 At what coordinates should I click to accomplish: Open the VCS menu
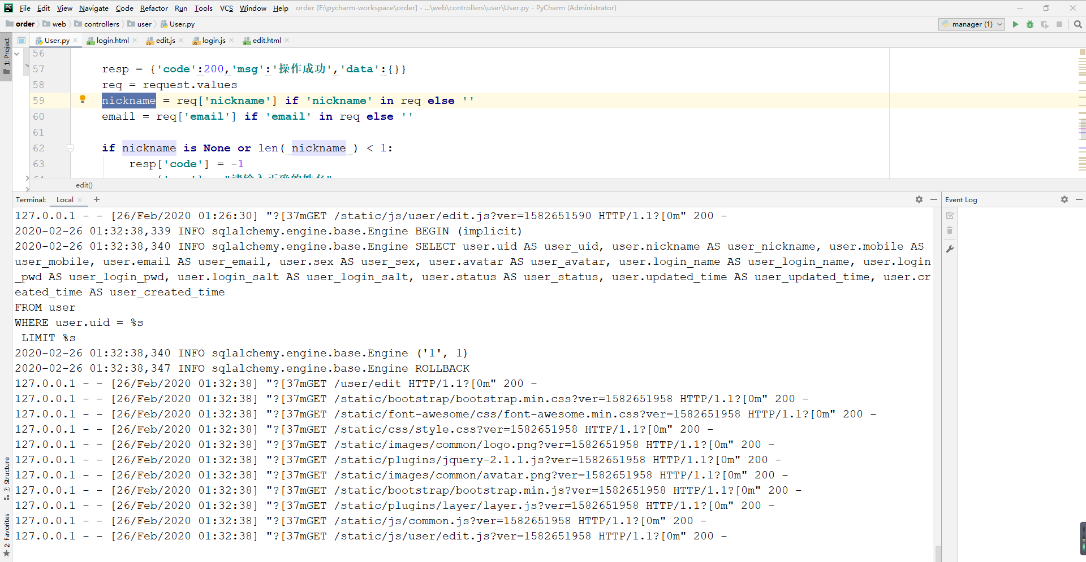tap(226, 8)
